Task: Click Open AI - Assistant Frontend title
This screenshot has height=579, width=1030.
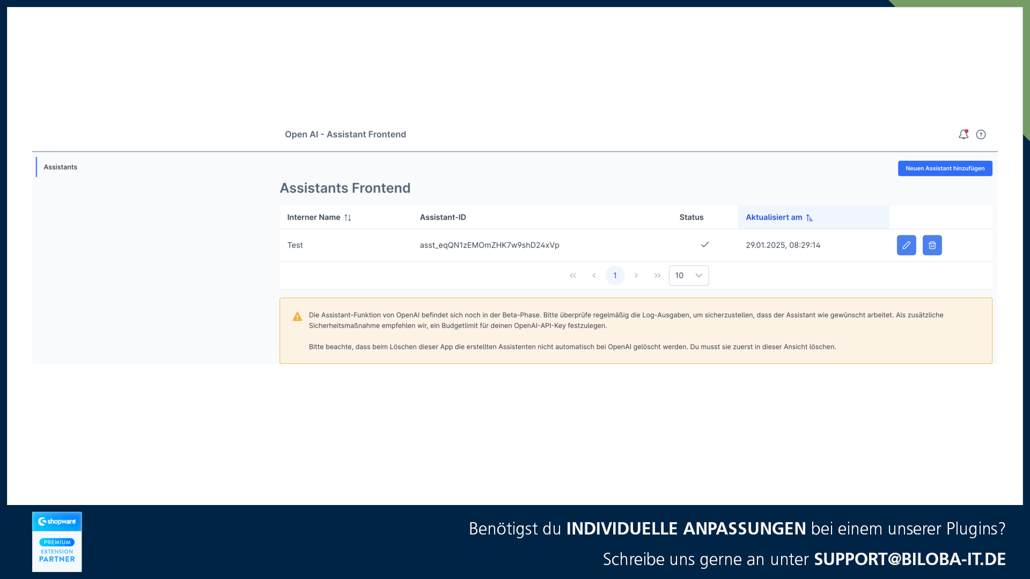Action: coord(345,135)
